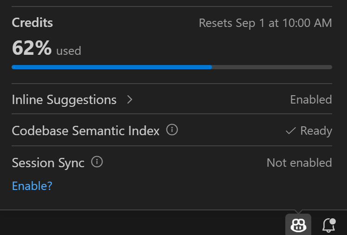Click the small 'used' label after 62%

69,51
